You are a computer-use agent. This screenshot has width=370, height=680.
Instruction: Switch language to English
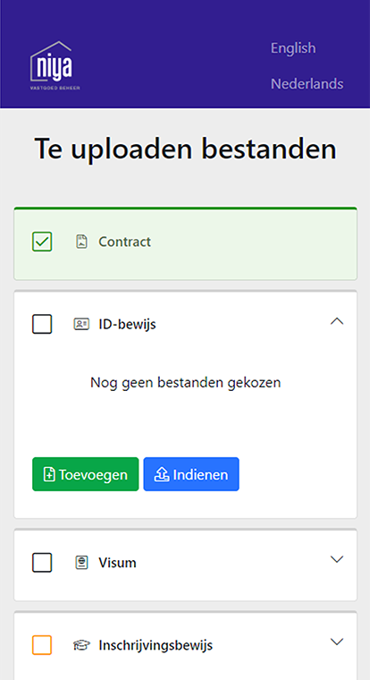coord(293,47)
